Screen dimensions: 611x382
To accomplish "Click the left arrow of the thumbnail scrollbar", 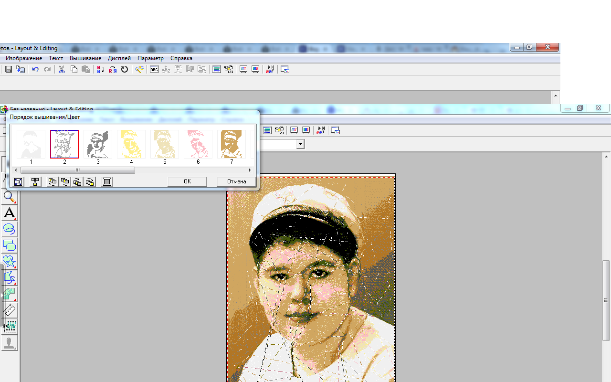I will pyautogui.click(x=16, y=170).
